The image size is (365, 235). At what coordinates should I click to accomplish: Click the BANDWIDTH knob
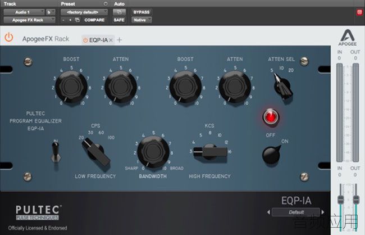pos(153,152)
